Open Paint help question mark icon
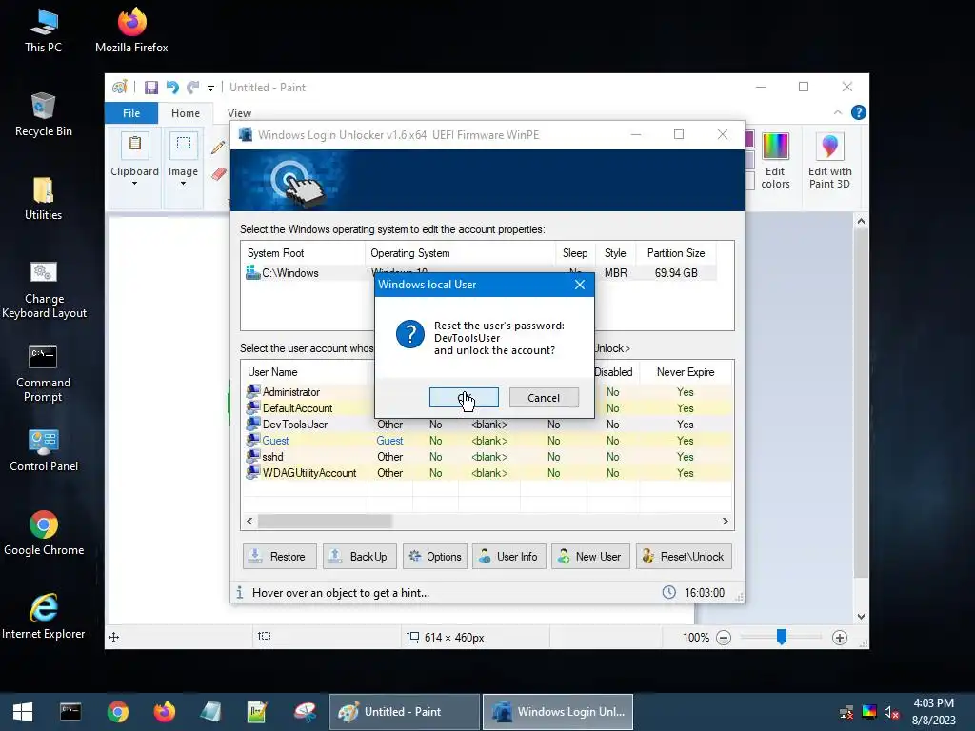 859,112
